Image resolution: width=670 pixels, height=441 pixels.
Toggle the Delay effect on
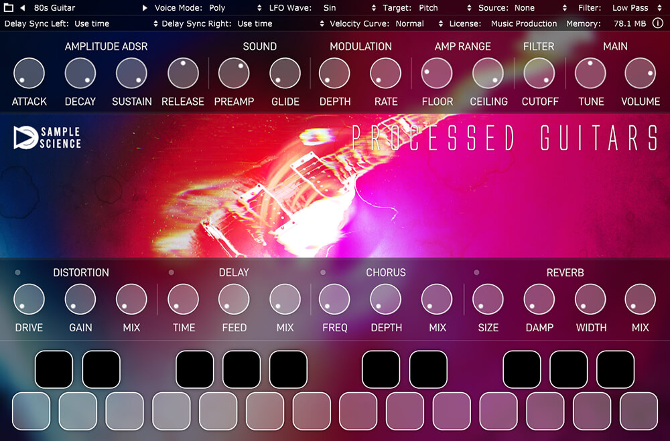[x=172, y=272]
